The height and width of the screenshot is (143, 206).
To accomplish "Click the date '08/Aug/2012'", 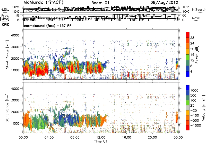I will pos(164,3).
